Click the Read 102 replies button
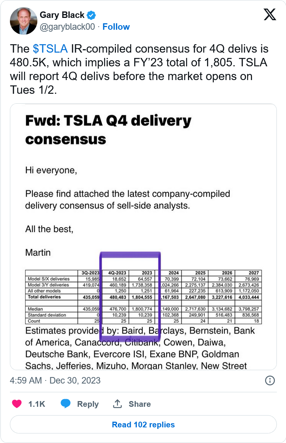Image resolution: width=286 pixels, height=443 pixels. [x=143, y=424]
